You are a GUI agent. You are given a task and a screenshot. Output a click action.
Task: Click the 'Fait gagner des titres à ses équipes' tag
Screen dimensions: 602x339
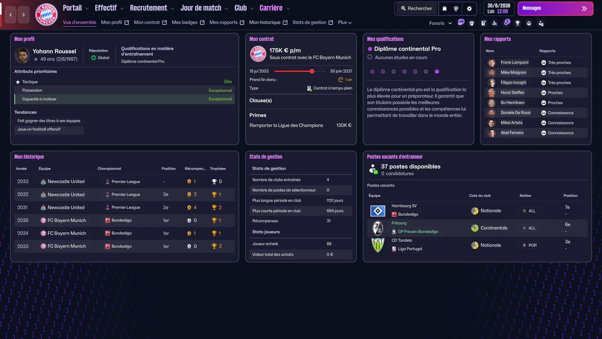(x=49, y=121)
